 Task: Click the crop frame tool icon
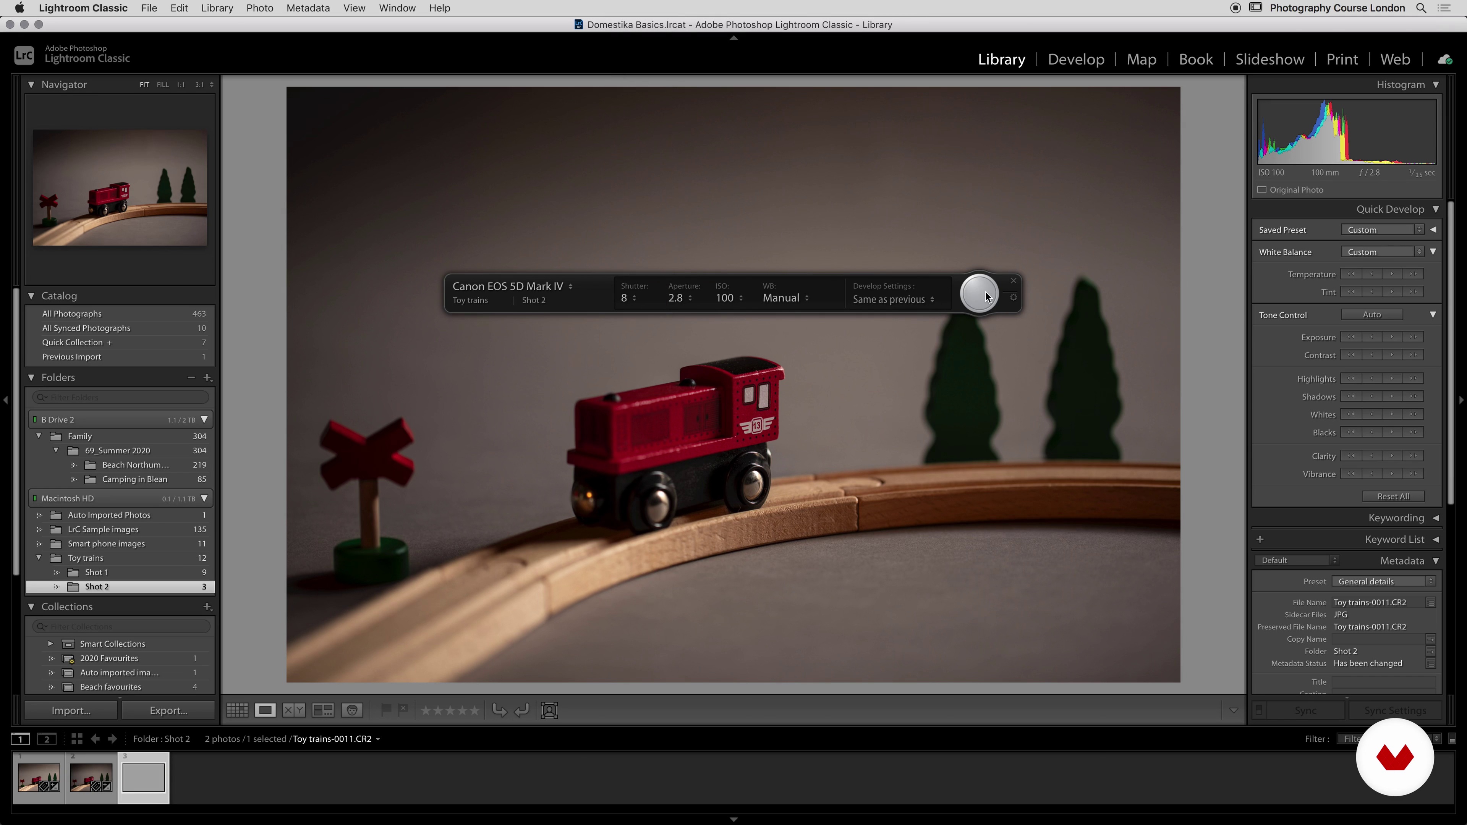(549, 710)
